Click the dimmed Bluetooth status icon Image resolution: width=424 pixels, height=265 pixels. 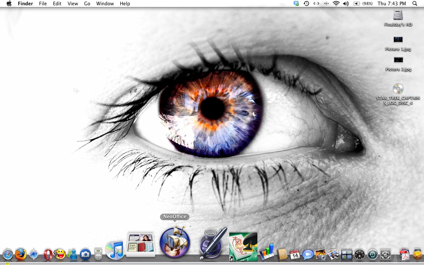(326, 4)
